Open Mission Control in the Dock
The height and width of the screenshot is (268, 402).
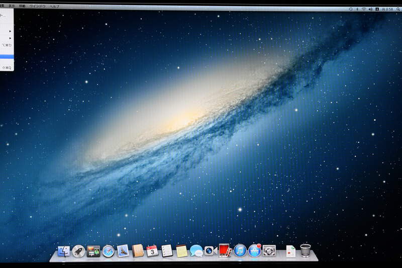[x=93, y=251]
